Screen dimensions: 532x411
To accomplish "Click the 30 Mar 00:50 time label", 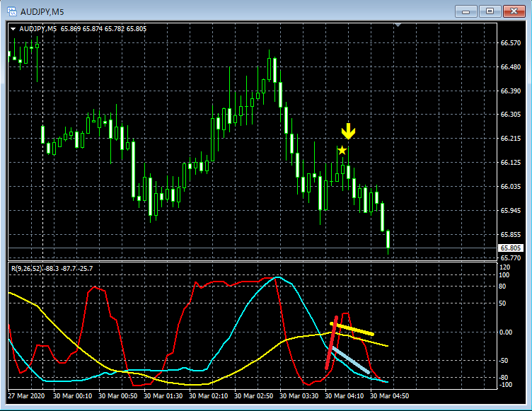I will (x=117, y=396).
